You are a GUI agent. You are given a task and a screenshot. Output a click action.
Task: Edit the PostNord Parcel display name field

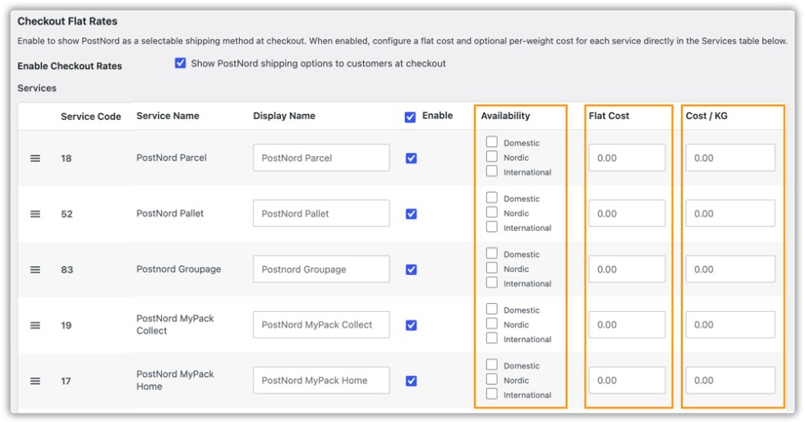tap(321, 158)
